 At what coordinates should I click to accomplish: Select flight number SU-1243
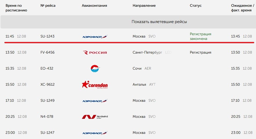pos(48,36)
